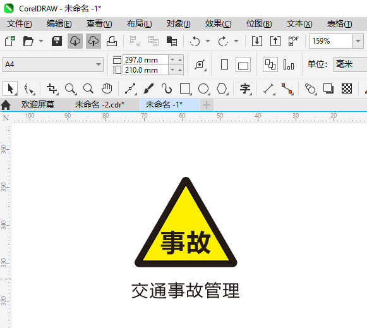Image resolution: width=367 pixels, height=328 pixels.
Task: Click the Cut icon in toolbar
Action: coord(135,41)
